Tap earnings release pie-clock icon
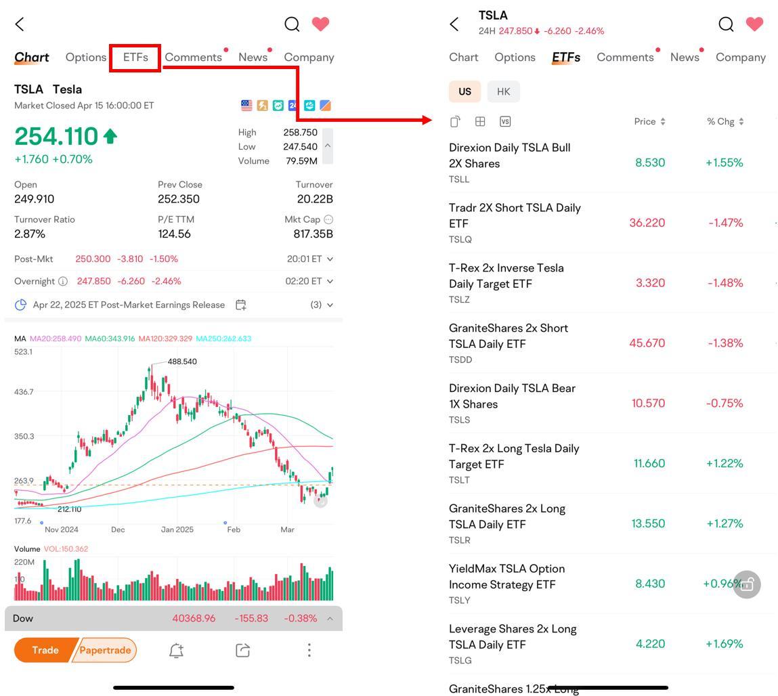The width and height of the screenshot is (778, 696). [20, 305]
